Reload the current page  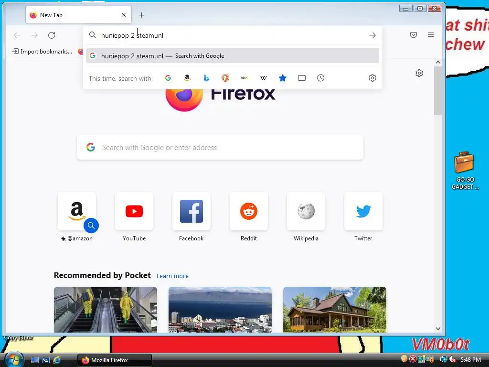pos(52,35)
